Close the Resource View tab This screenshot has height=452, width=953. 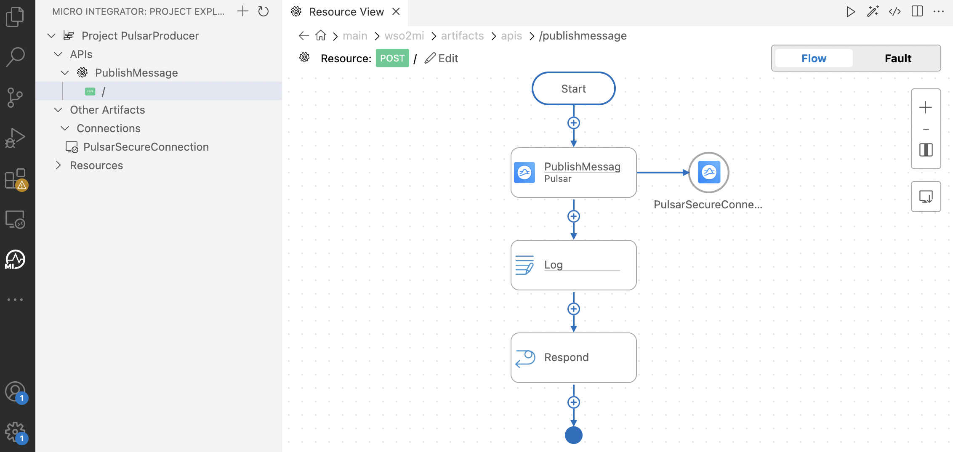coord(396,12)
